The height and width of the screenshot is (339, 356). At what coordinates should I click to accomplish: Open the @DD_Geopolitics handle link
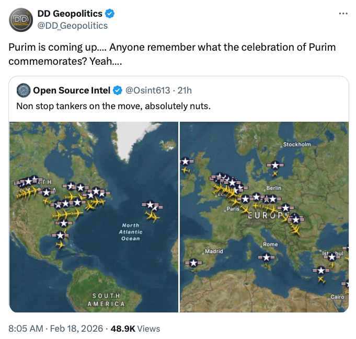pos(72,25)
